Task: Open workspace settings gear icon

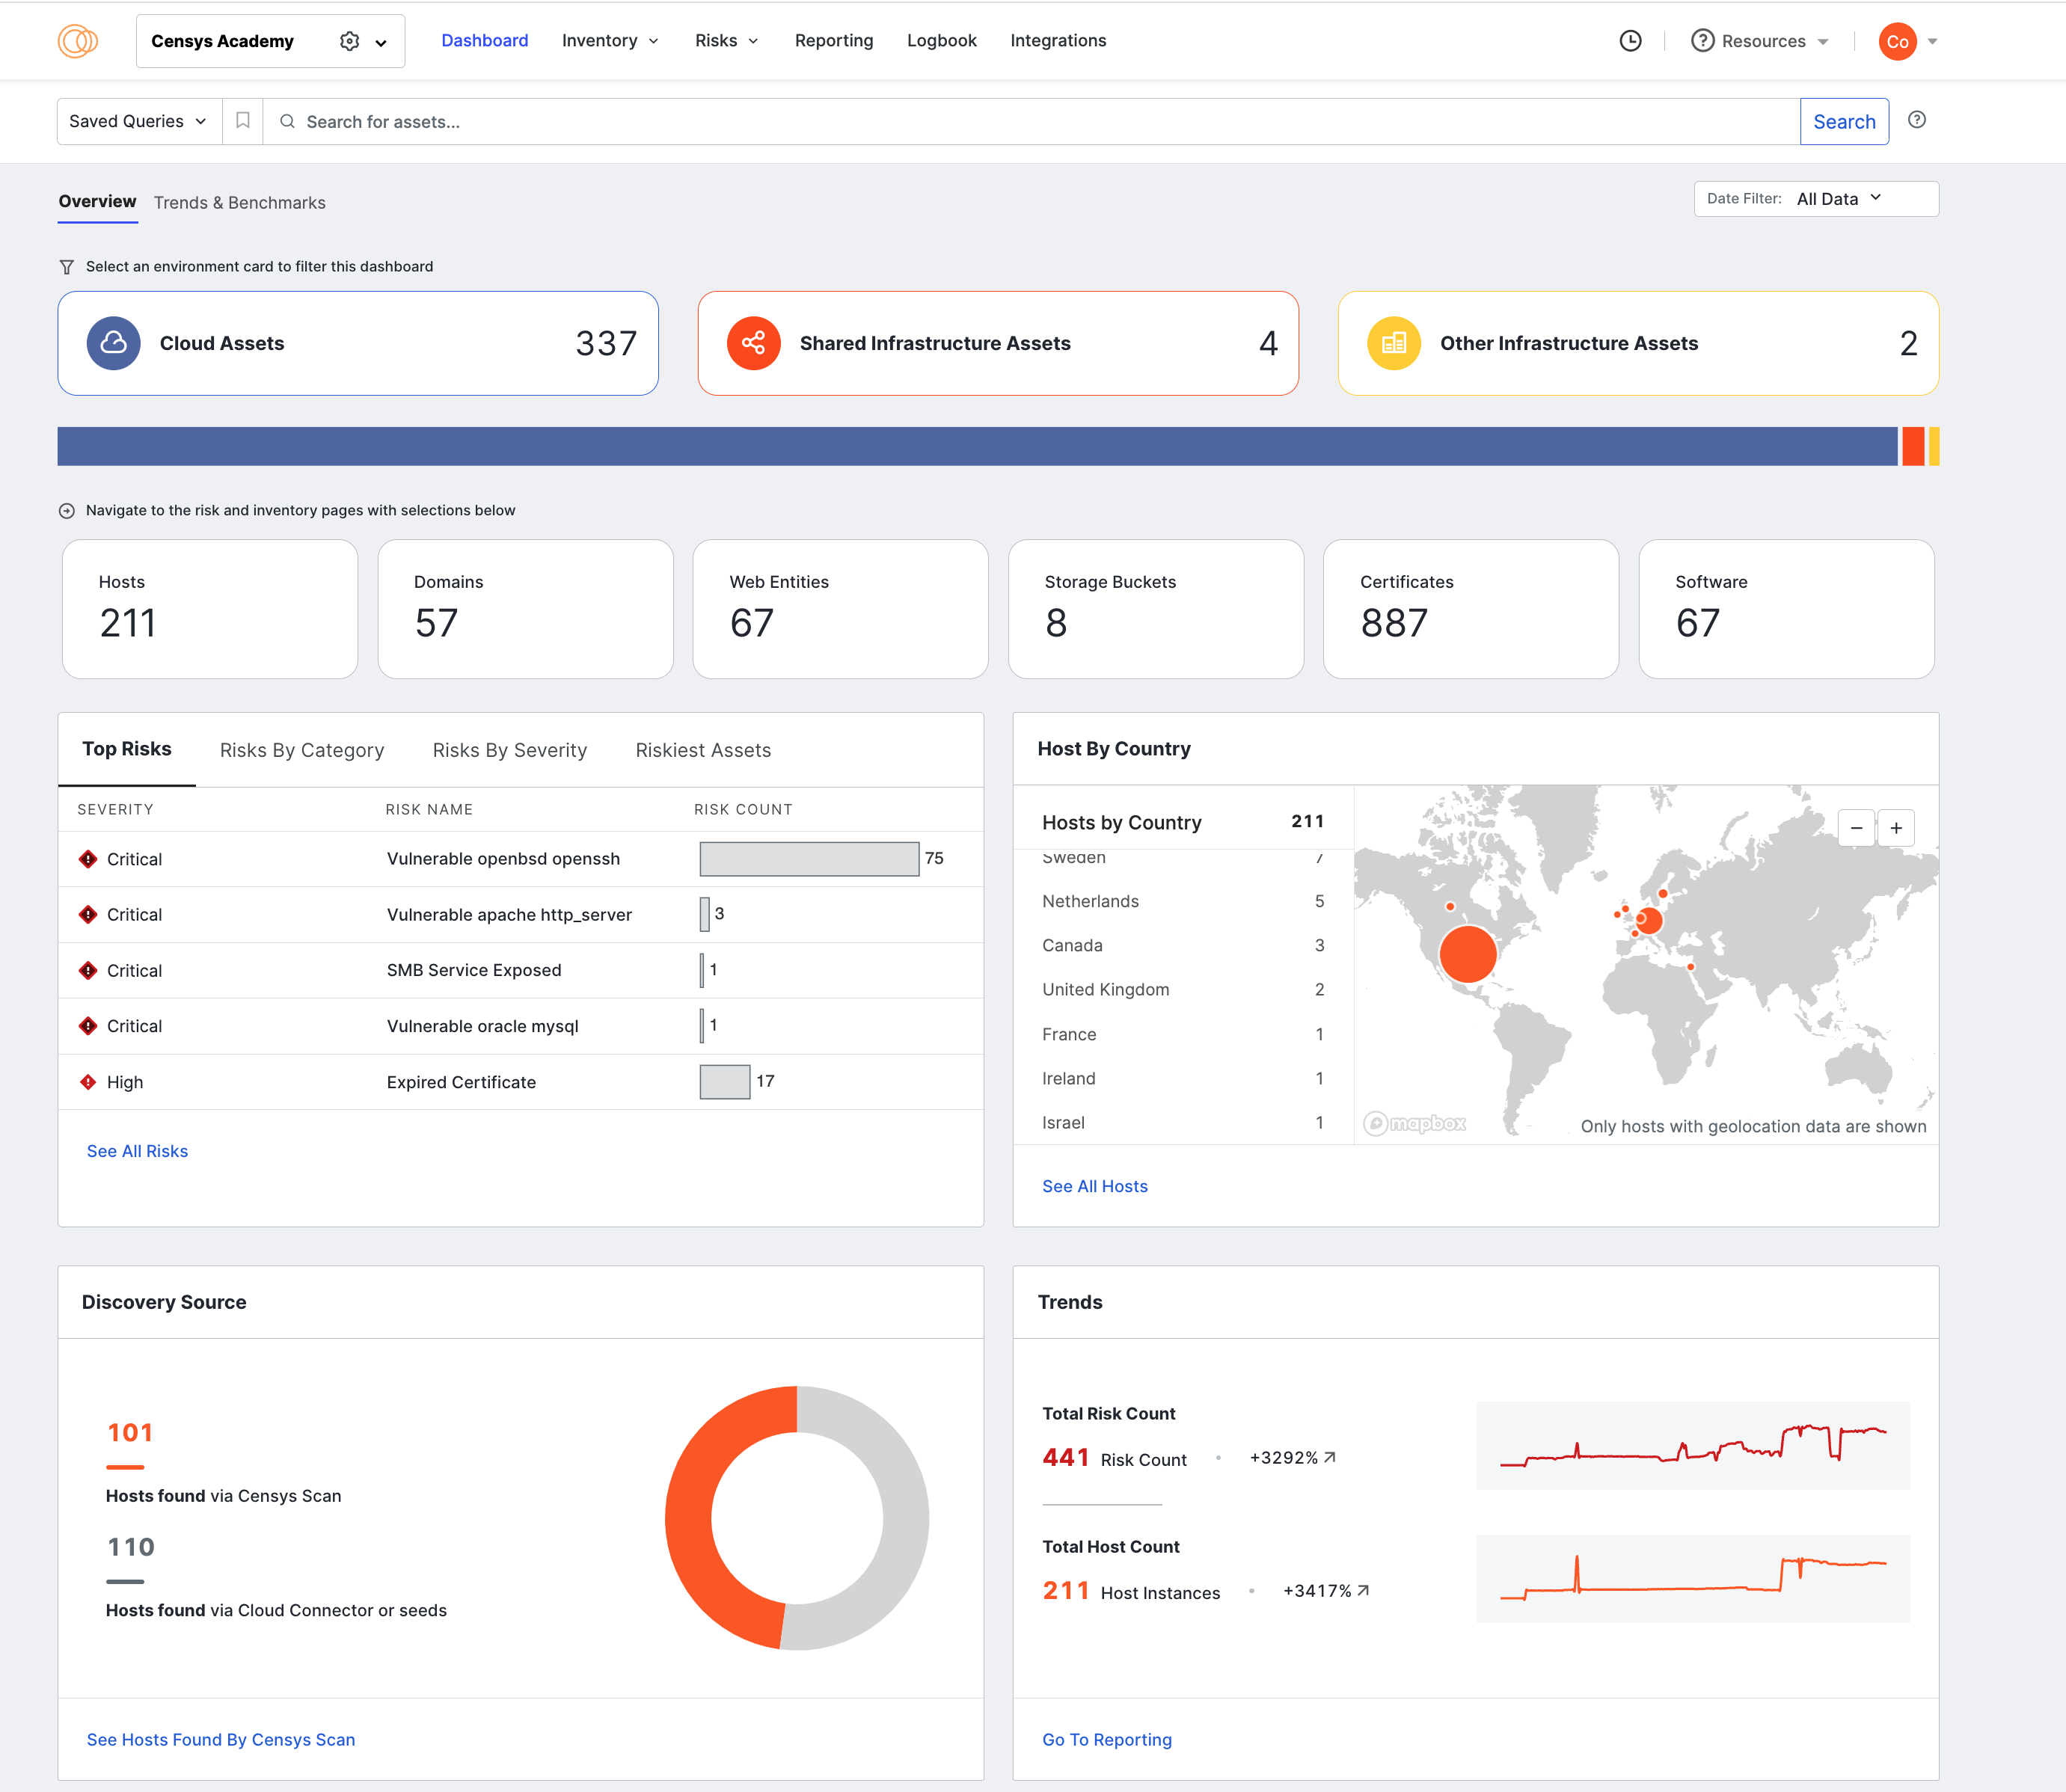Action: [349, 41]
